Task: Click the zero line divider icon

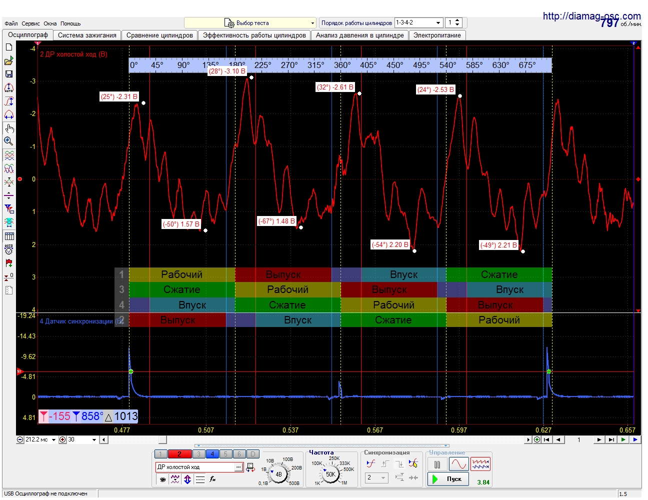Action: (9, 195)
